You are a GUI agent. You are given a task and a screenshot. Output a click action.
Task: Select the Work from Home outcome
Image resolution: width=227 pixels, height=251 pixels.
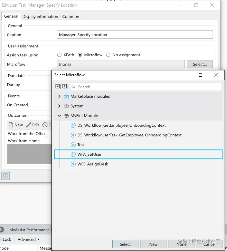coord(29,141)
